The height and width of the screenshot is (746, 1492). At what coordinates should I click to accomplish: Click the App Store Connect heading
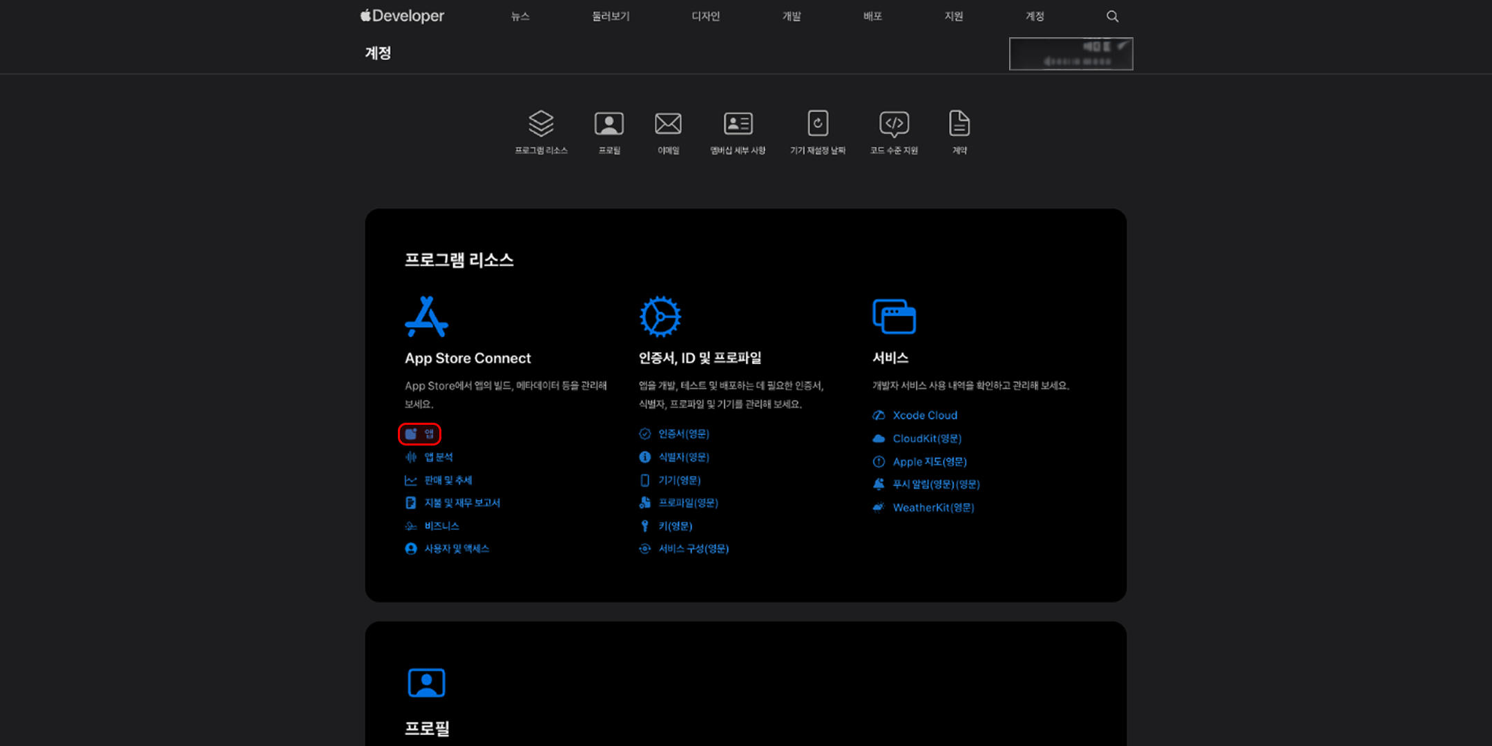coord(468,358)
